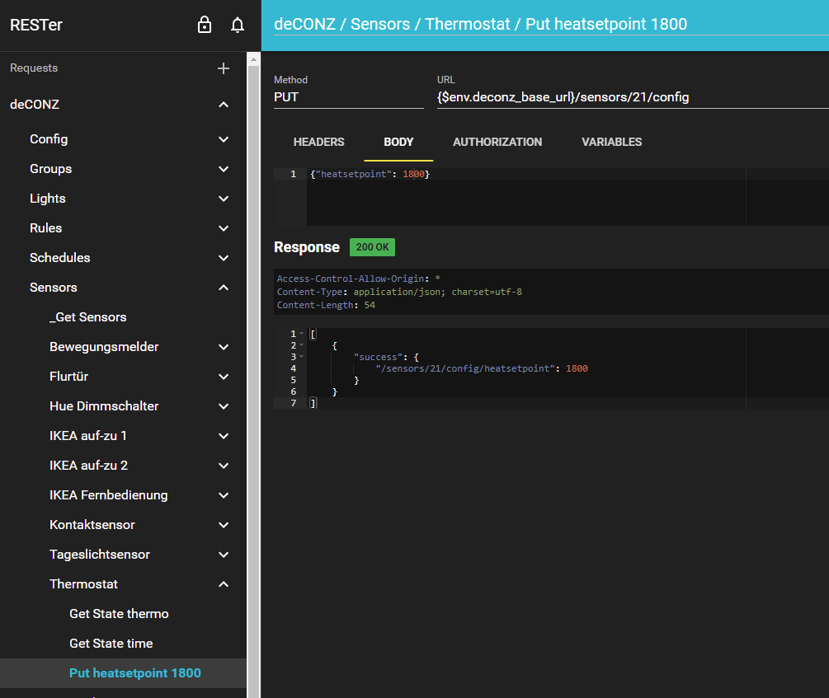829x698 pixels.
Task: Collapse the deCONZ folder
Action: pyautogui.click(x=224, y=105)
